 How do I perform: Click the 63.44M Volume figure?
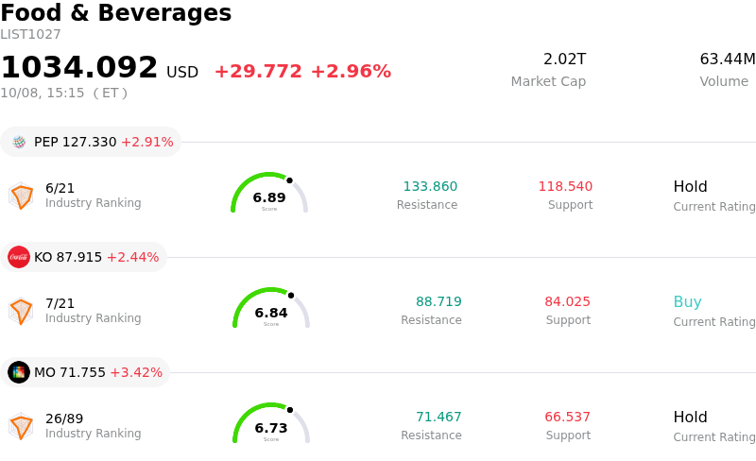click(728, 59)
